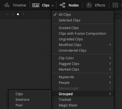Image resolution: width=122 pixels, height=109 pixels.
Task: Click the Clips thumbnail strip icon
Action: 36,5
